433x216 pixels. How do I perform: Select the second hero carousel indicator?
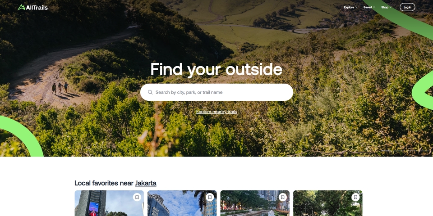[398, 151]
